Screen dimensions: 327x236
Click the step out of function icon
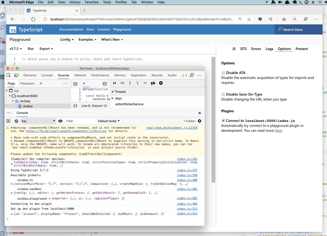click(x=138, y=83)
